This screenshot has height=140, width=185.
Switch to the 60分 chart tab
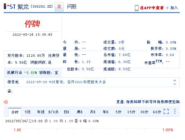[x=157, y=112]
